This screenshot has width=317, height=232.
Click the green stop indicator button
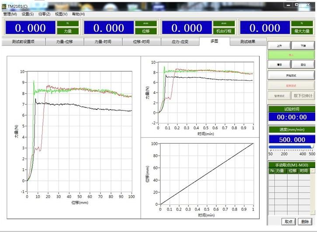[291, 55]
